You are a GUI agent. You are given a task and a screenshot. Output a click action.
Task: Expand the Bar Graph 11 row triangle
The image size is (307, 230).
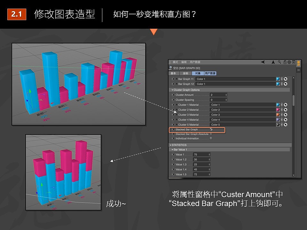pos(177,79)
